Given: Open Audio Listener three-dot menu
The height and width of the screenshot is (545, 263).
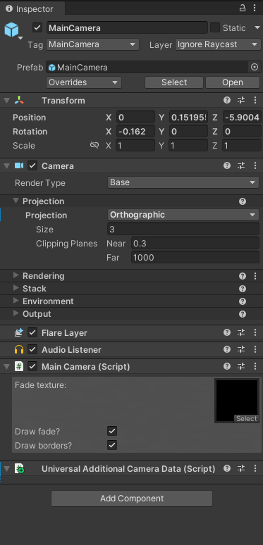Looking at the screenshot, I should pos(255,349).
